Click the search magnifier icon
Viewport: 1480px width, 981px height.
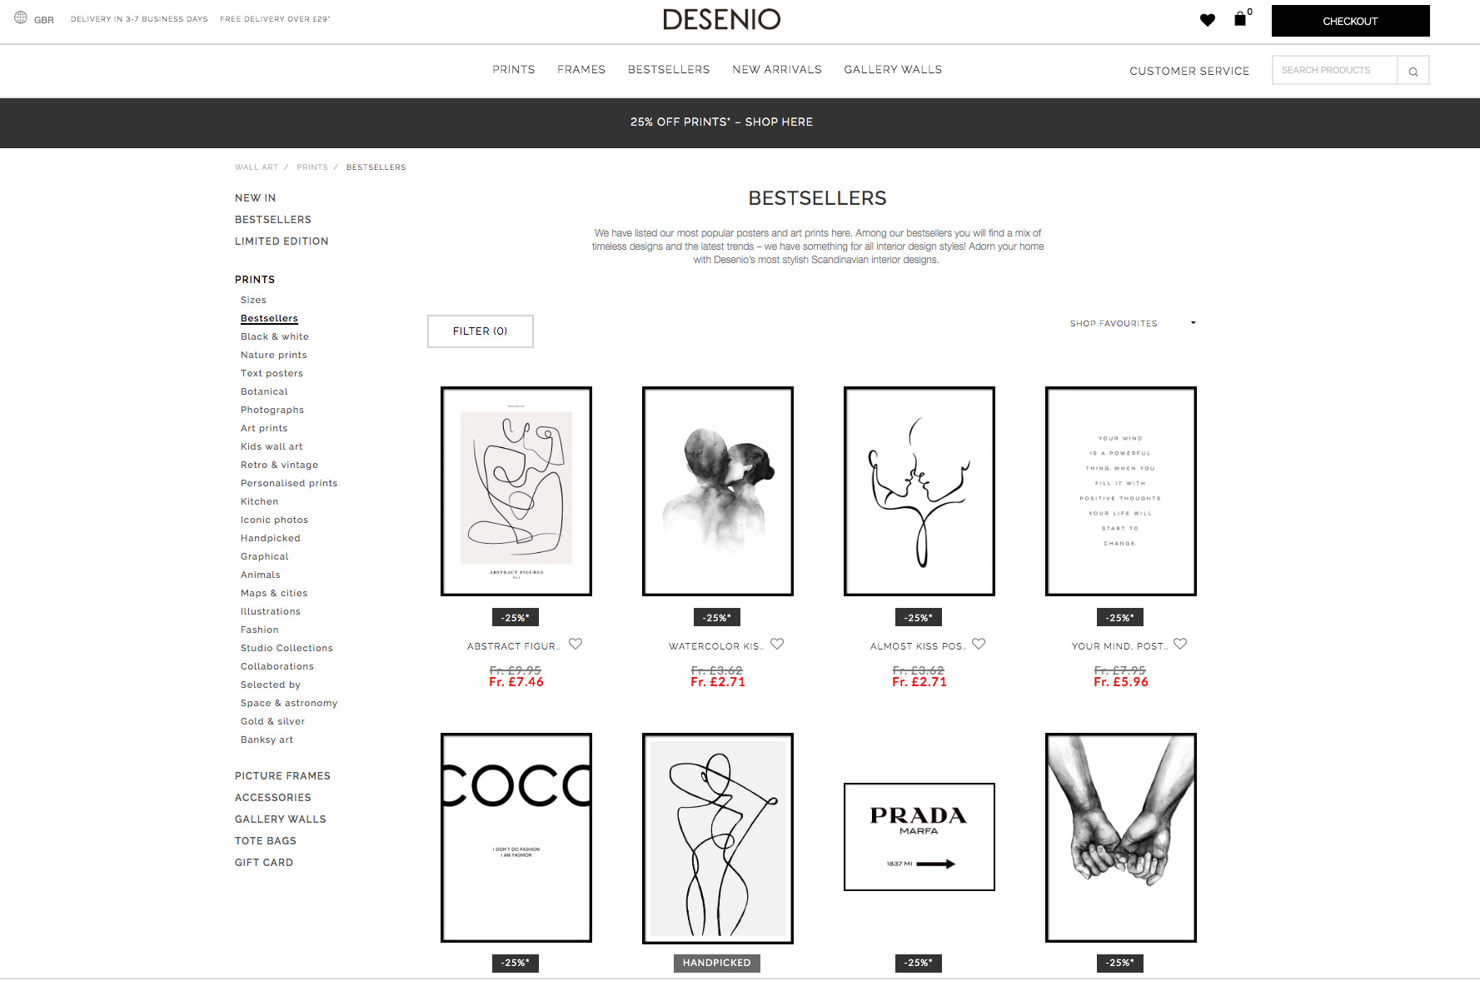tap(1413, 71)
